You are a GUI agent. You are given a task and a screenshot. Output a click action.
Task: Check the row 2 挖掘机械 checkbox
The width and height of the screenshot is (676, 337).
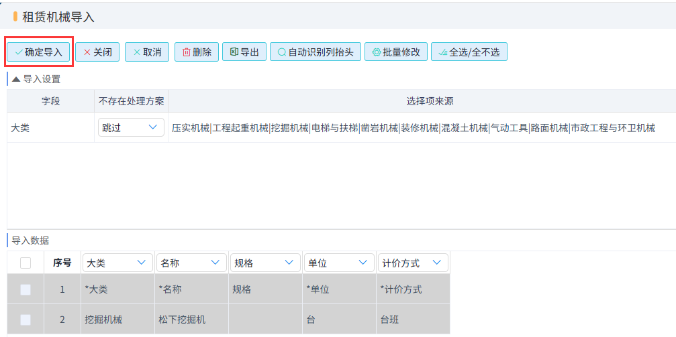26,320
